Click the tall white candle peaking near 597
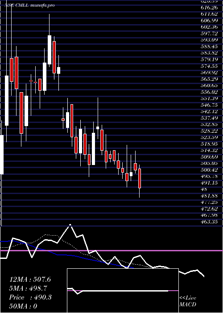The image size is (223, 313). click(50, 50)
